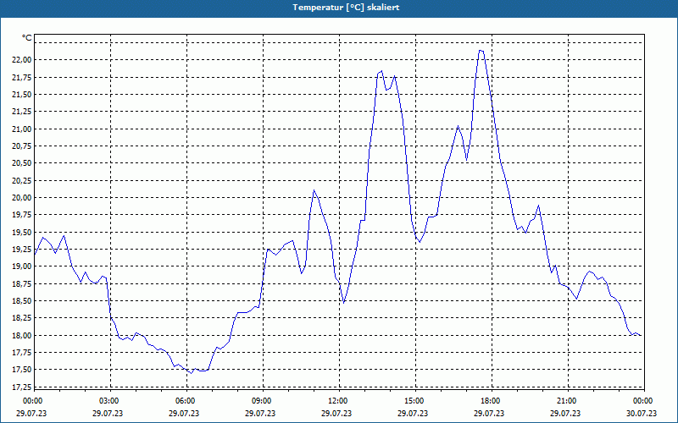This screenshot has height=423, width=678.
Task: Select the 19,75 y-axis value
Action: coord(20,215)
